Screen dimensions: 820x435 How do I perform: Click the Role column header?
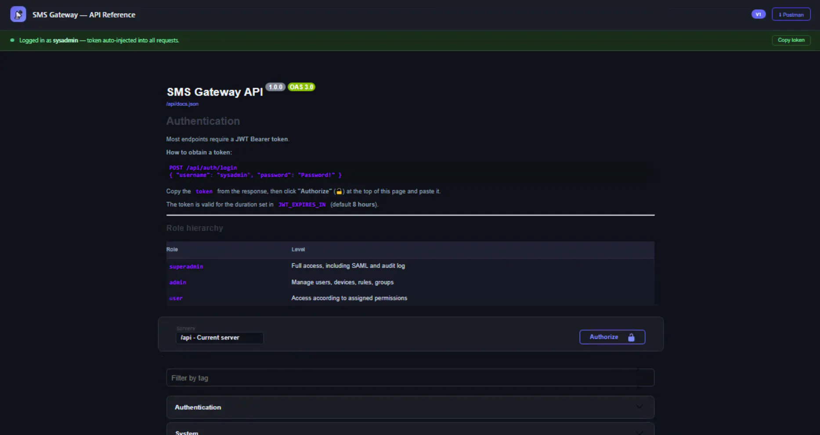pos(172,250)
